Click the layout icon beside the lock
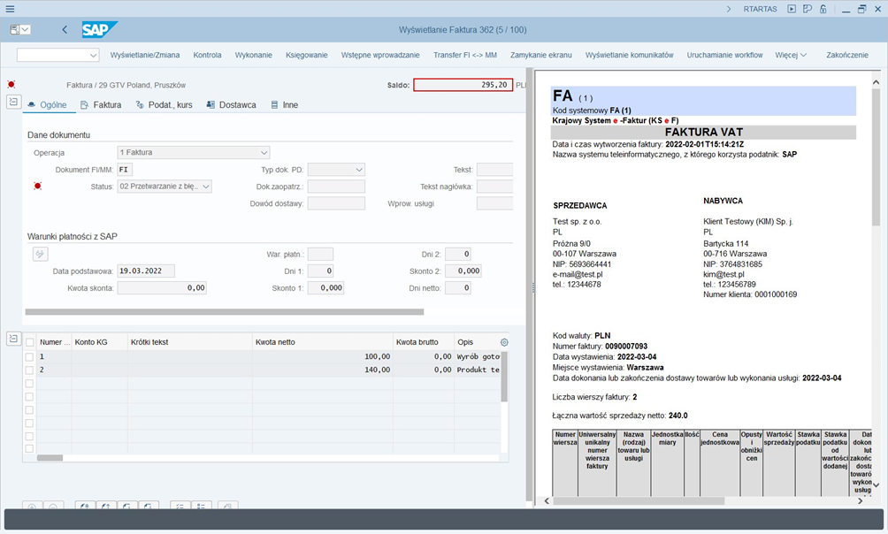 808,9
